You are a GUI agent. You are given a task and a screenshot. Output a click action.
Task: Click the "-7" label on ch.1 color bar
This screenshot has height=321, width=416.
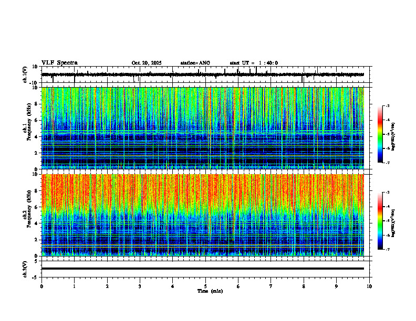pyautogui.click(x=387, y=163)
